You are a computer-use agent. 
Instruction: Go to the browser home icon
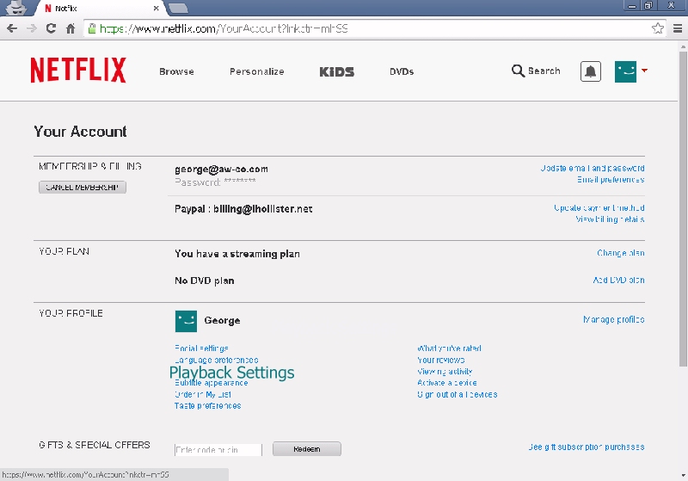[x=71, y=28]
